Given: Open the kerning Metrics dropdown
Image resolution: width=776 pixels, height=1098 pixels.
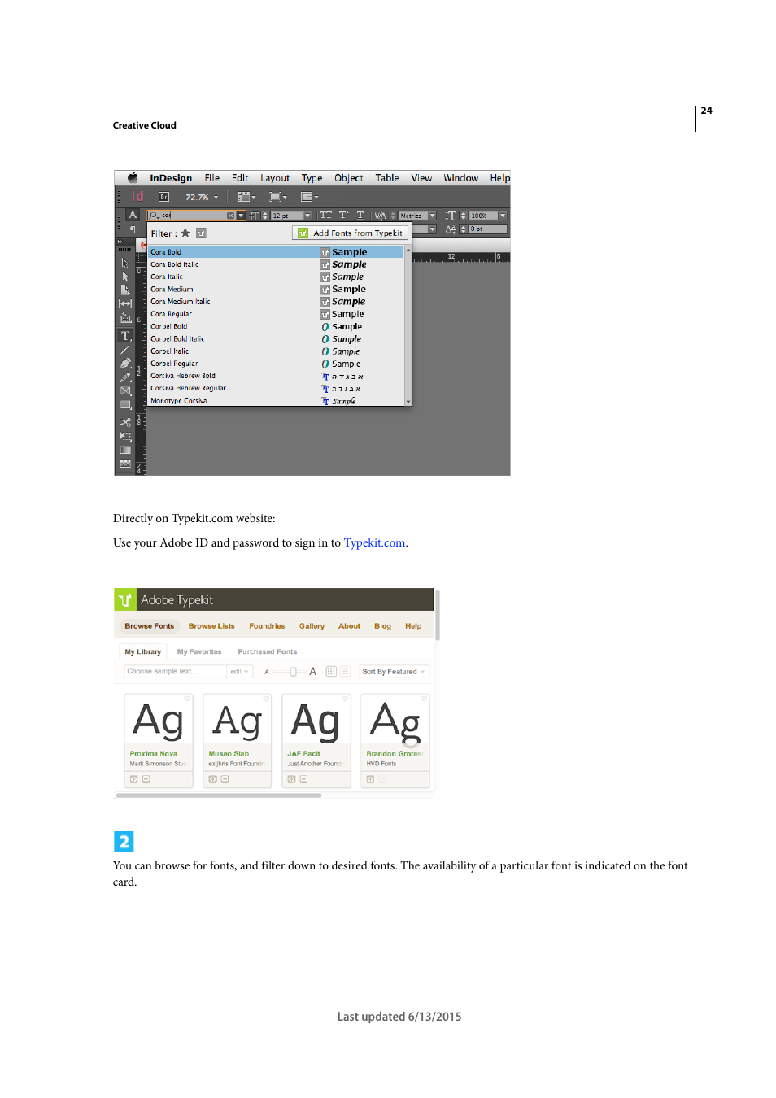Looking at the screenshot, I should 433,216.
